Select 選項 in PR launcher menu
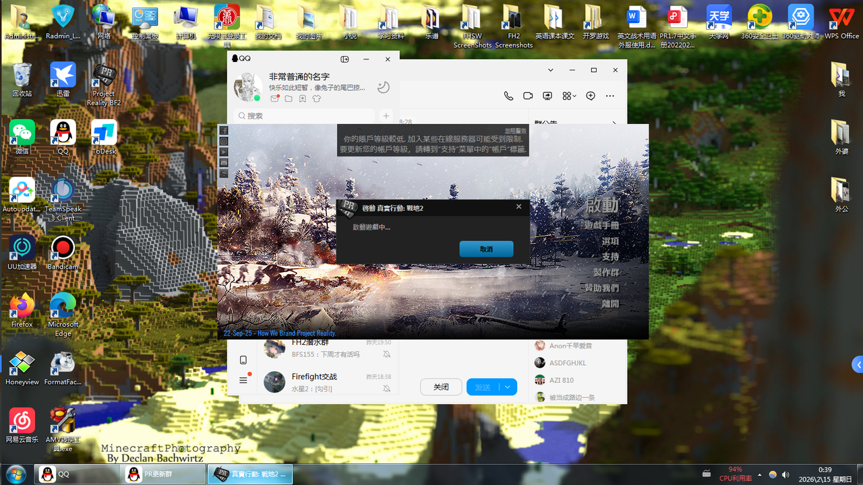The width and height of the screenshot is (863, 485). tap(609, 241)
